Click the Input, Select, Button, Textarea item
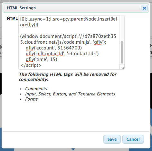152x151 pixels. pyautogui.click(x=70, y=94)
